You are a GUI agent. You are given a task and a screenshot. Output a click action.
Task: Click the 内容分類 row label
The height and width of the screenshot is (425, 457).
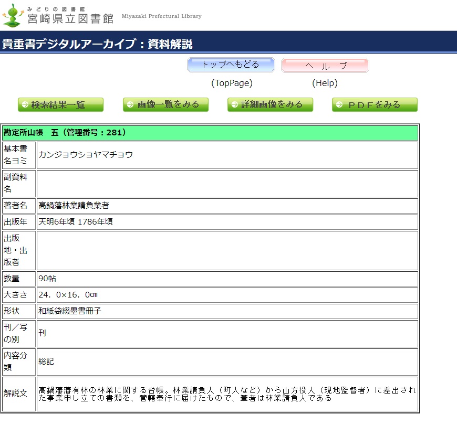19,362
